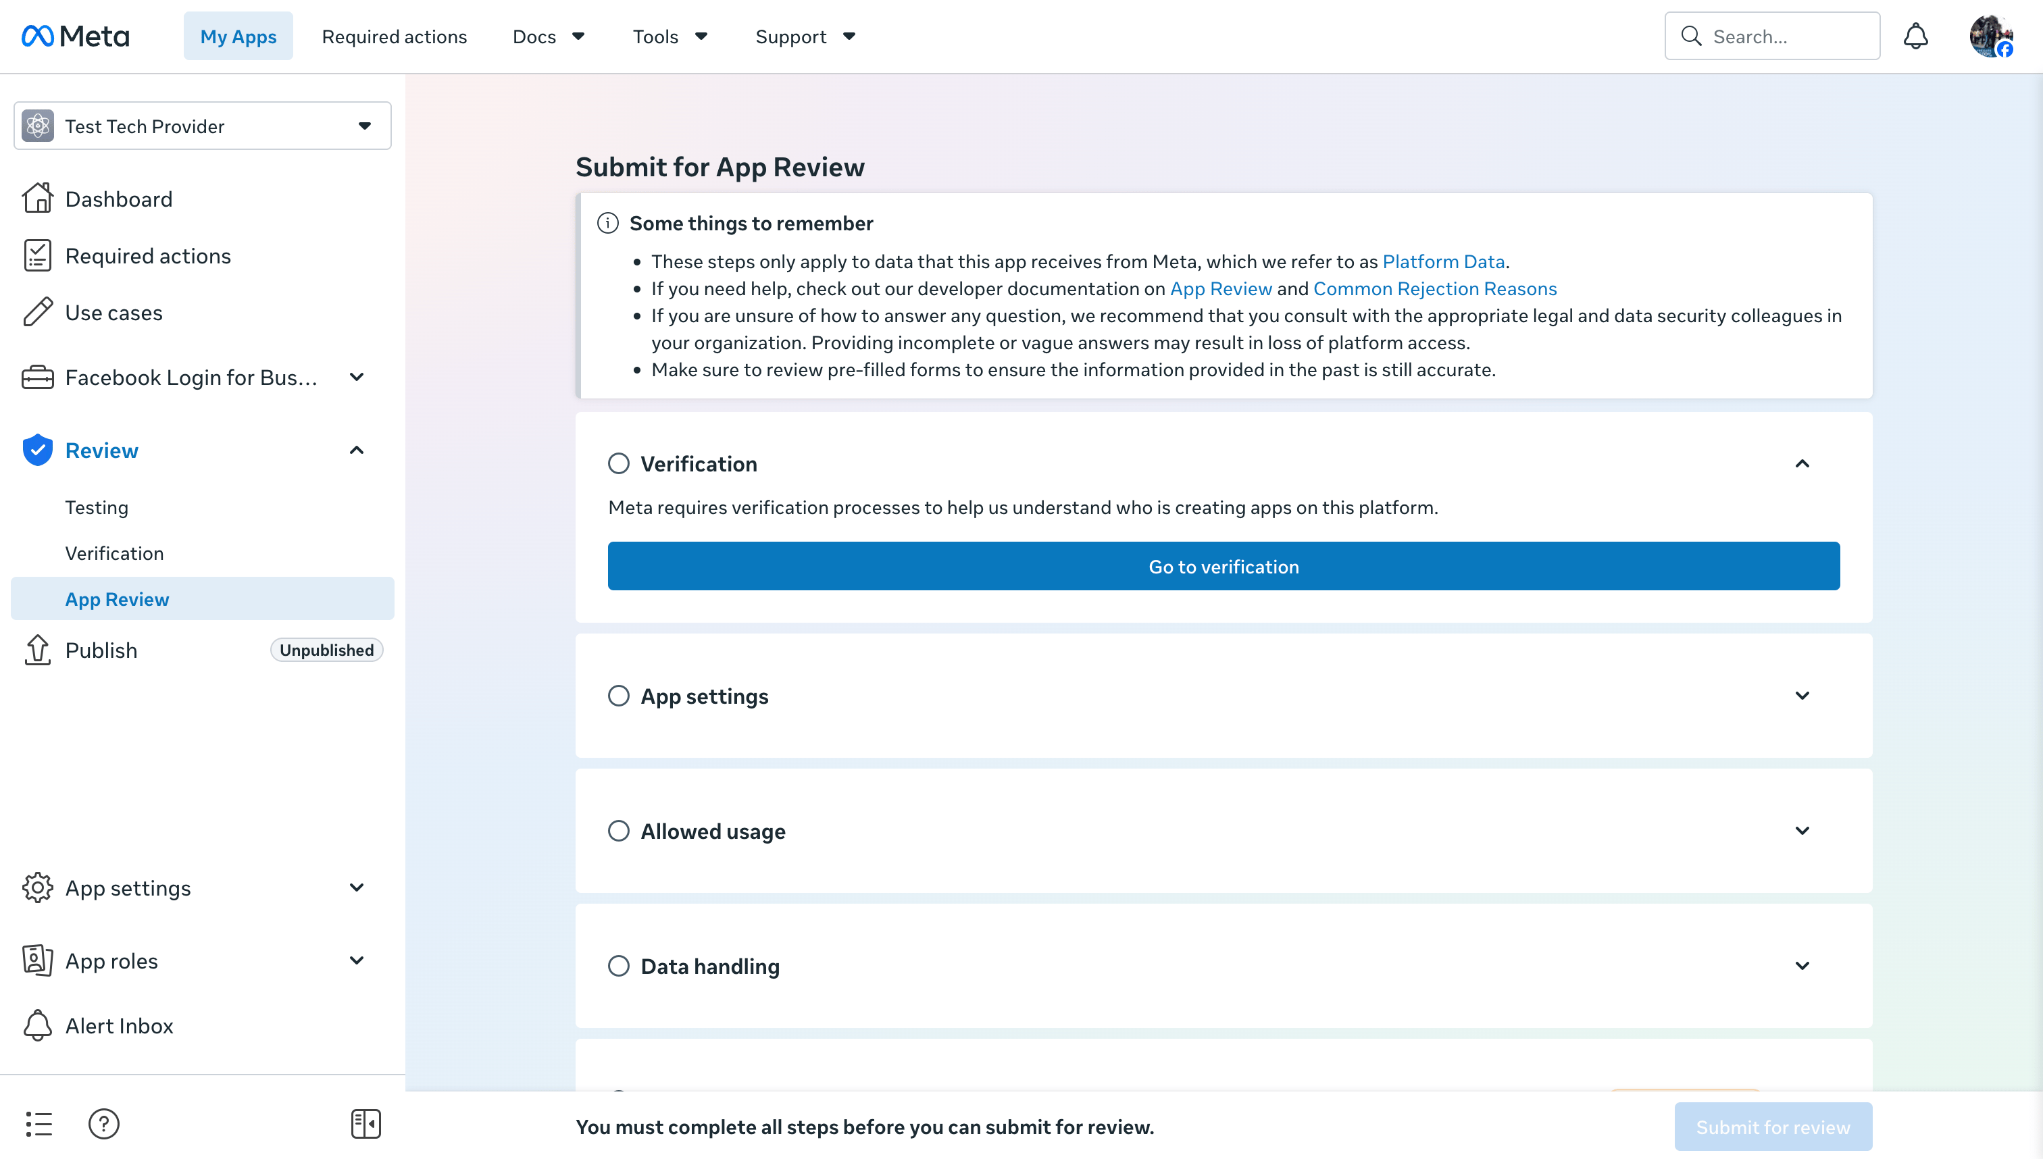This screenshot has height=1159, width=2043.
Task: Click the Unpublished status badge
Action: point(326,650)
